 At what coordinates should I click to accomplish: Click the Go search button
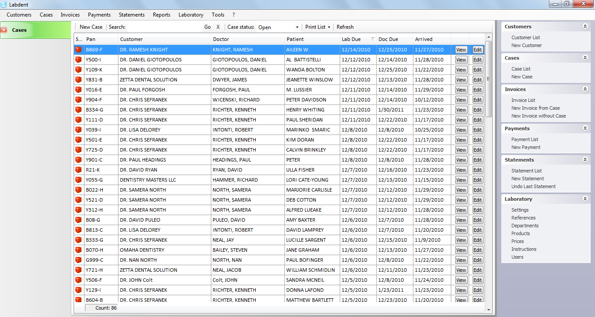(x=207, y=27)
